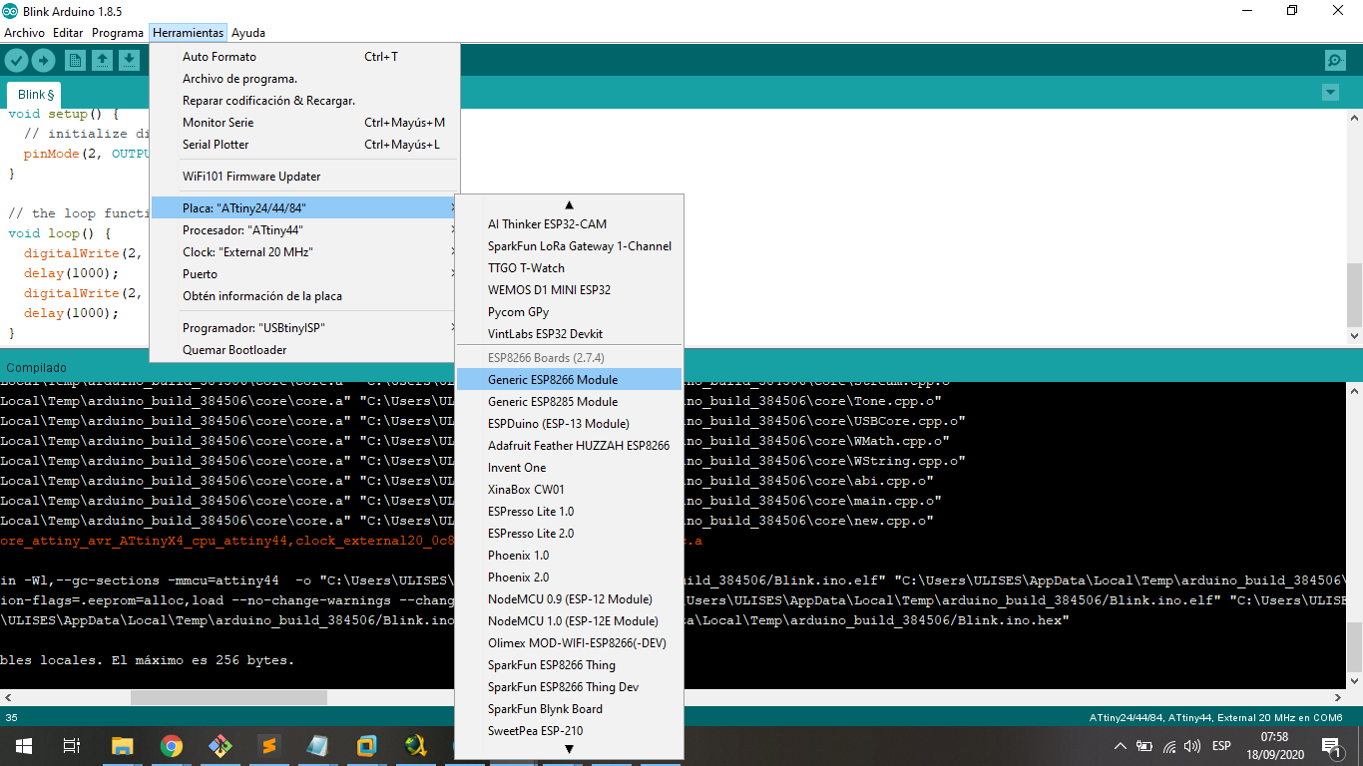Select the Blink sketch tab

35,95
